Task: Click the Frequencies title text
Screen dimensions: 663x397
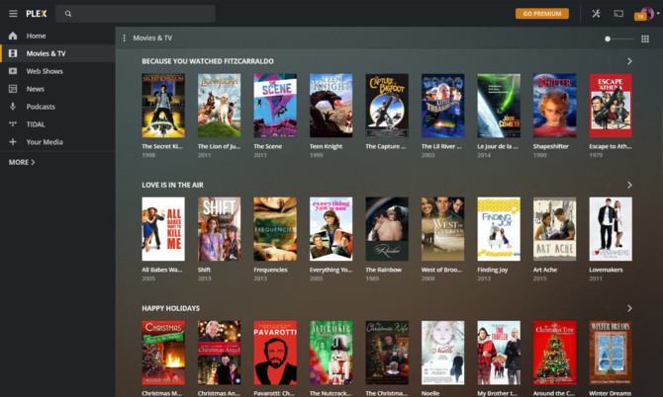Action: coord(270,270)
